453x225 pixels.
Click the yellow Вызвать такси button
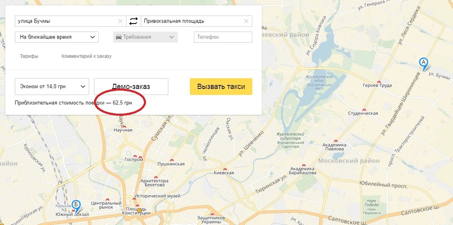(221, 86)
